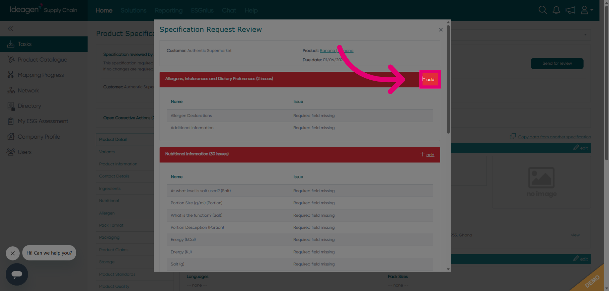Image resolution: width=609 pixels, height=291 pixels.
Task: Open the Banana product link
Action: pos(337,50)
